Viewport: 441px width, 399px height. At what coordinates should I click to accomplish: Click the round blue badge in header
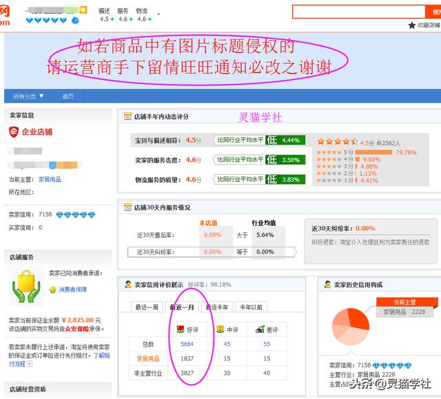click(x=75, y=20)
